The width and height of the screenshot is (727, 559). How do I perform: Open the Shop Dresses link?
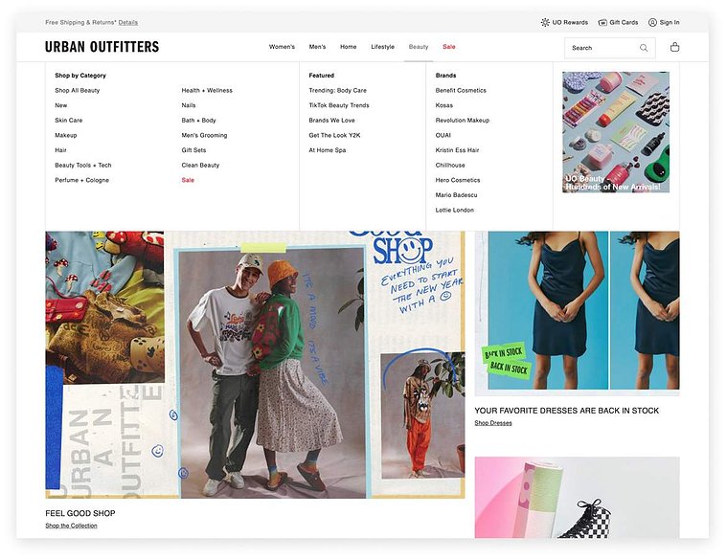pyautogui.click(x=493, y=423)
